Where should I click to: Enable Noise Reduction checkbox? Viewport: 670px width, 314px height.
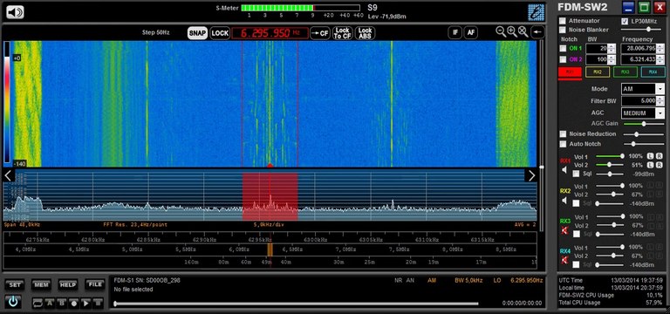[x=563, y=134]
